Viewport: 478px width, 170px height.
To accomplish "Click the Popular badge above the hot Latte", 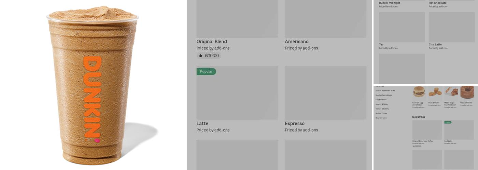I will point(206,71).
